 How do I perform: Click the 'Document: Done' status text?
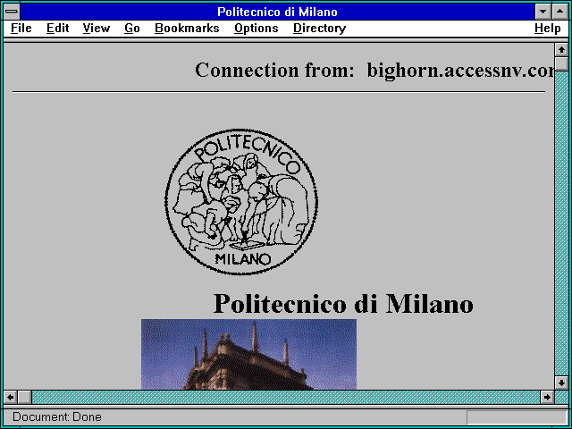[x=57, y=417]
